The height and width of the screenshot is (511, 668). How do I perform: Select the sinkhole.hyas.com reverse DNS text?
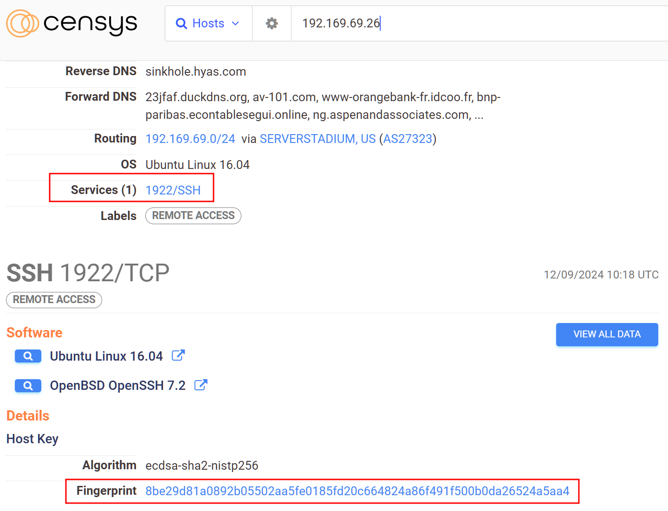click(196, 71)
